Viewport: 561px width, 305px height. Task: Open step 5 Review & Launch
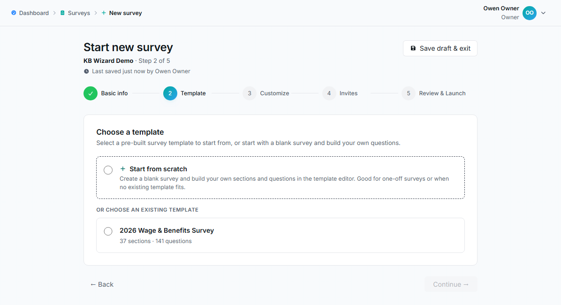pyautogui.click(x=433, y=93)
